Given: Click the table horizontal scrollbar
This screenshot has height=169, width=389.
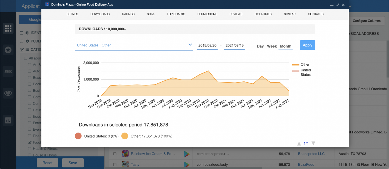Looking at the screenshot, I should [x=183, y=168].
